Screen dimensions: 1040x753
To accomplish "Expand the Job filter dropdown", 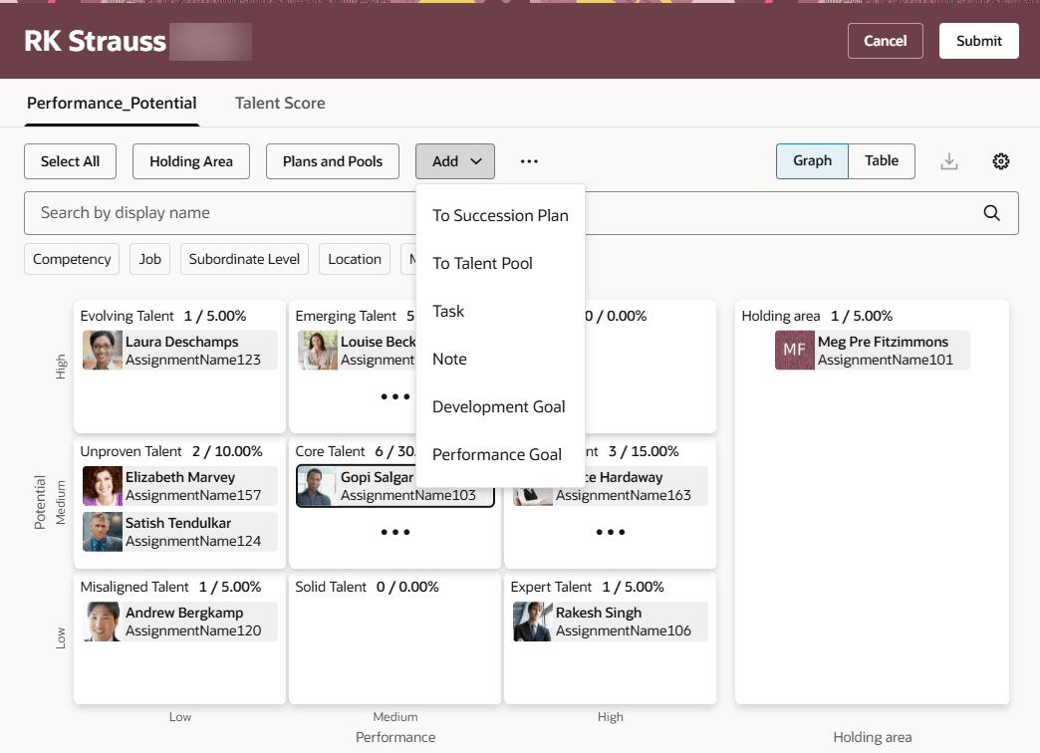I will click(149, 259).
